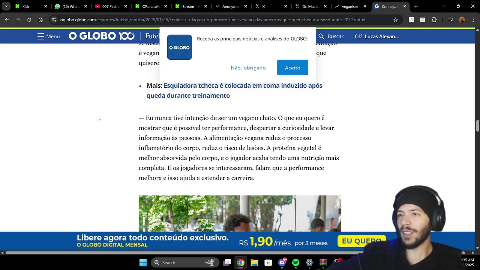This screenshot has width=480, height=270.
Task: Open Task View on taskbar
Action: pos(227,262)
